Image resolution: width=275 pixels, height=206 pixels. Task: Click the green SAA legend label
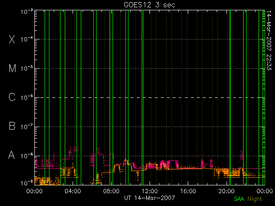(239, 199)
